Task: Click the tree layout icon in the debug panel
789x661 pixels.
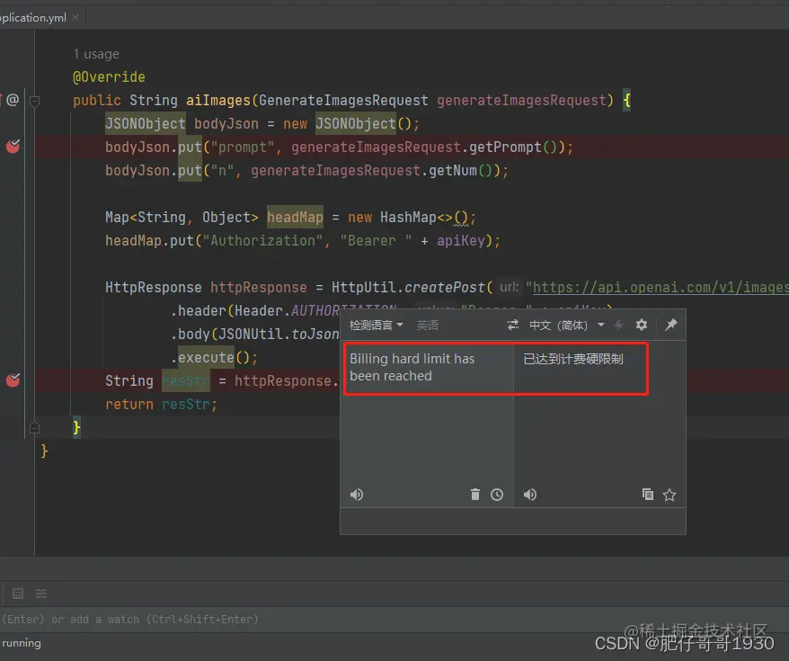Action: pos(41,594)
